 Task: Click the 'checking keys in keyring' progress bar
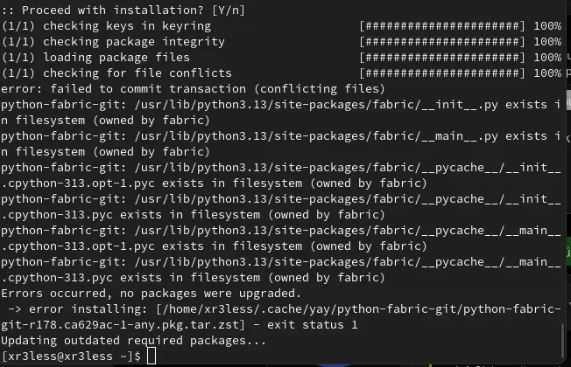click(442, 26)
